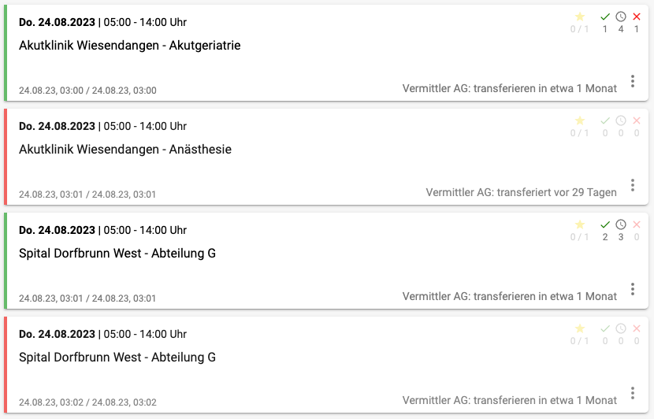The image size is (654, 419).
Task: Click the faded checkmark on the last Abteilung G card
Action: [605, 328]
